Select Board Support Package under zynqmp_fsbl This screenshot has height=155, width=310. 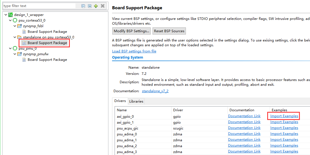point(47,32)
